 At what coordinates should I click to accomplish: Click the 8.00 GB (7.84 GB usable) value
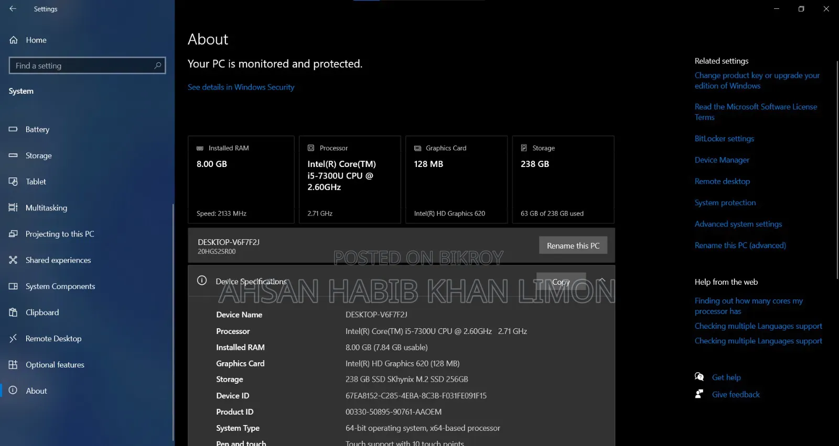point(386,348)
